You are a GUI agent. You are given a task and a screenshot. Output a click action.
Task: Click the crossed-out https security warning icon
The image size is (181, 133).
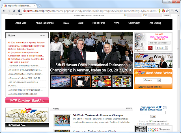tap(25, 11)
